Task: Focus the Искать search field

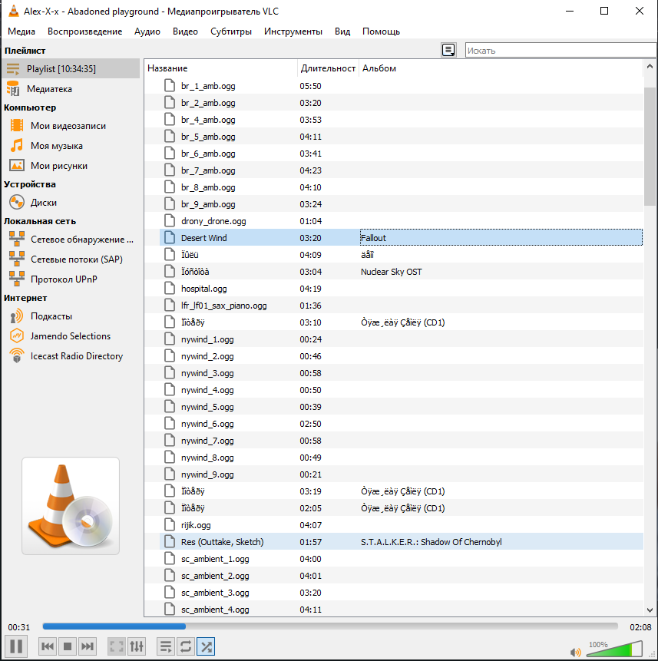Action: [560, 50]
